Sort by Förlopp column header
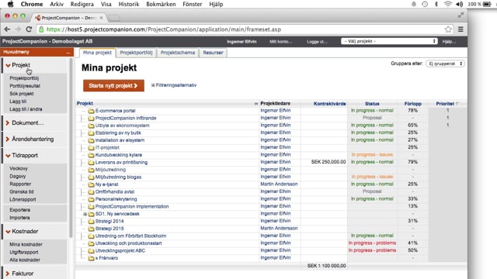Screen dimensions: 497x279 412,104
